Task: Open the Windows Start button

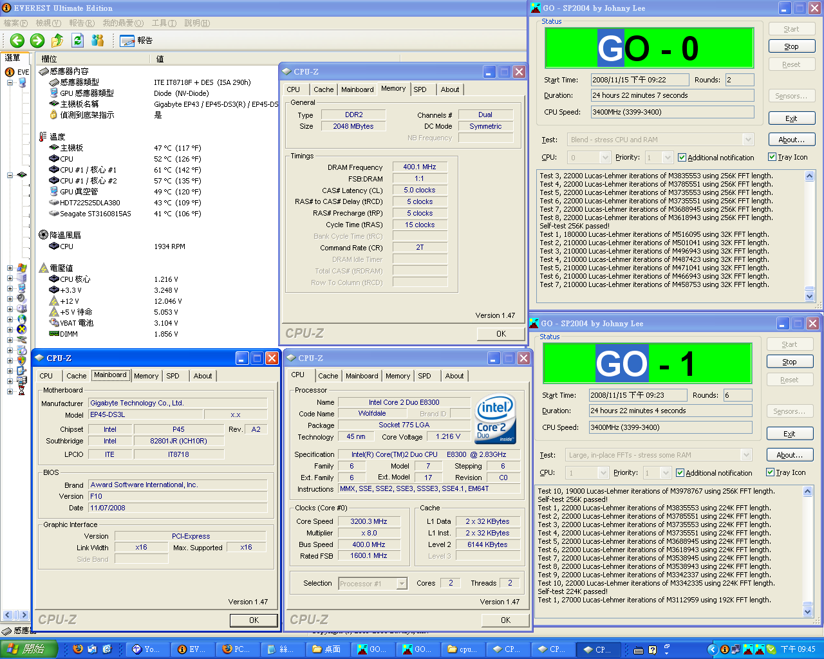Action: click(x=29, y=649)
